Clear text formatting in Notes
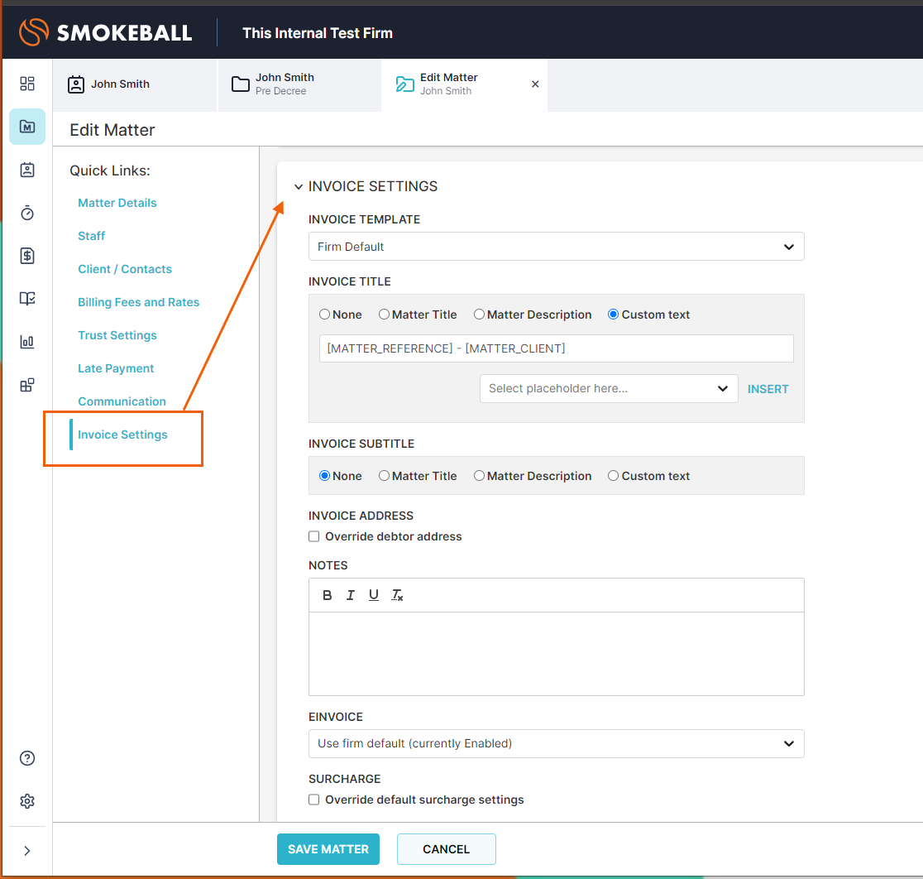This screenshot has height=879, width=923. (x=397, y=596)
